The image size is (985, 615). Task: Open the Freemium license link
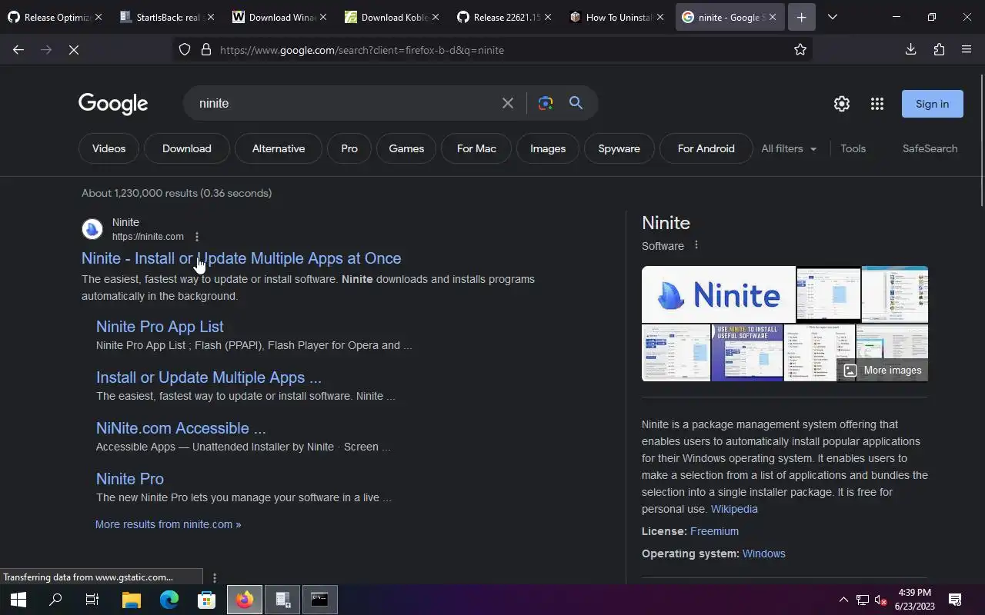click(714, 531)
